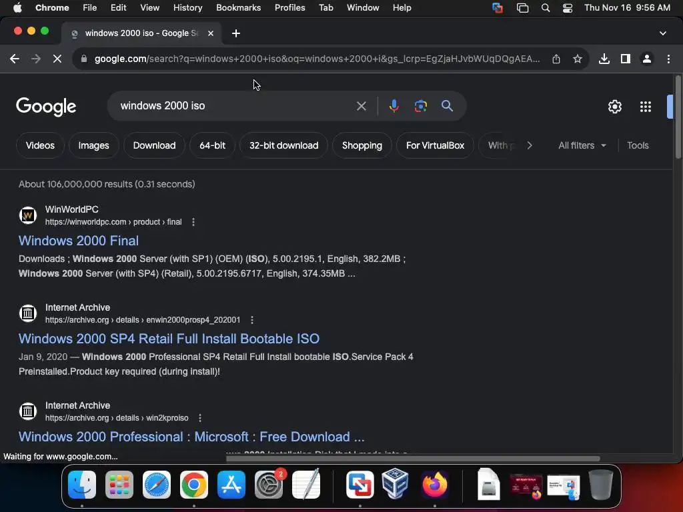This screenshot has height=512, width=683.
Task: Open Chrome downloads icon
Action: 604,59
